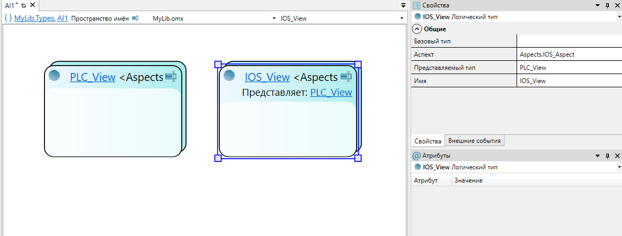Image resolution: width=622 pixels, height=236 pixels.
Task: Close the Al1 document tab
Action: [32, 5]
